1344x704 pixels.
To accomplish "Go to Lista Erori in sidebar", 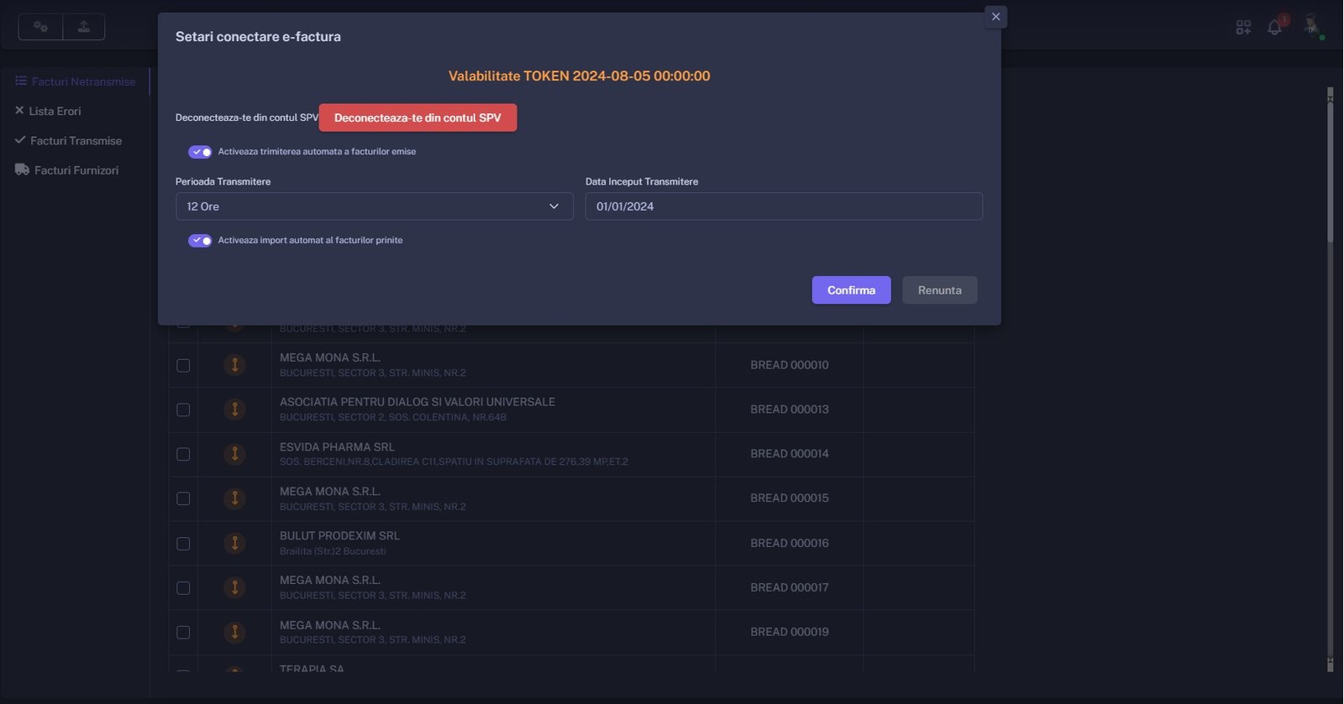I will [55, 111].
